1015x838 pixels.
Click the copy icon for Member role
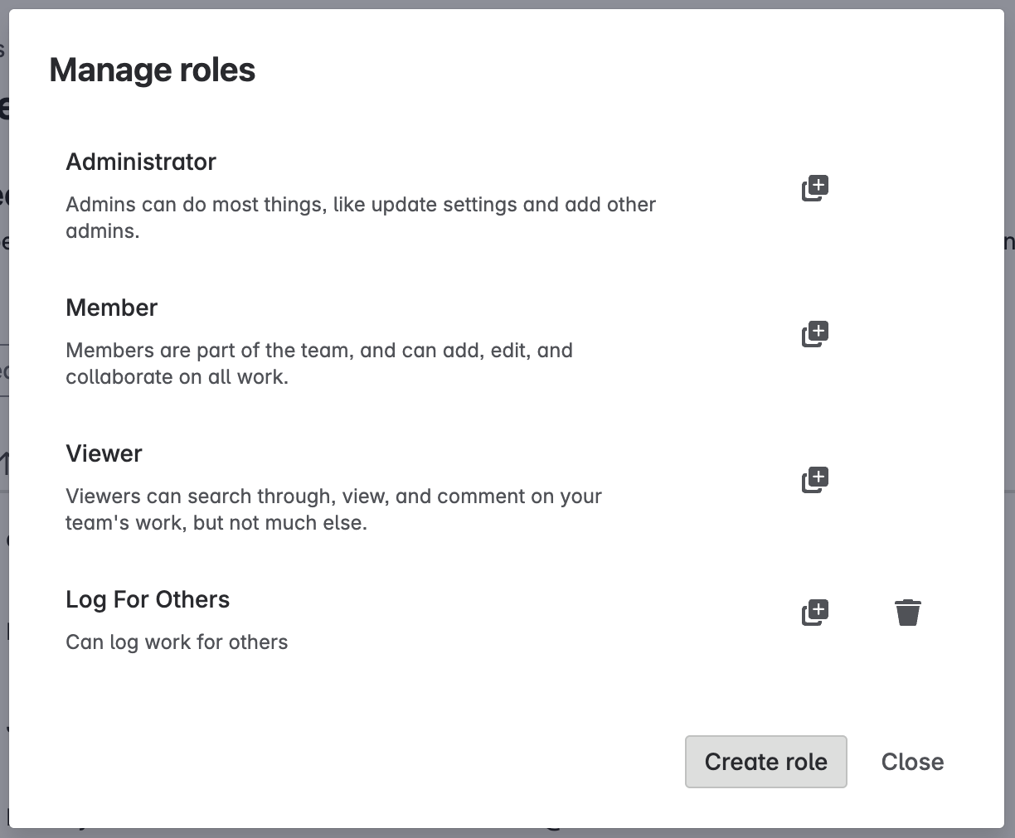(815, 334)
